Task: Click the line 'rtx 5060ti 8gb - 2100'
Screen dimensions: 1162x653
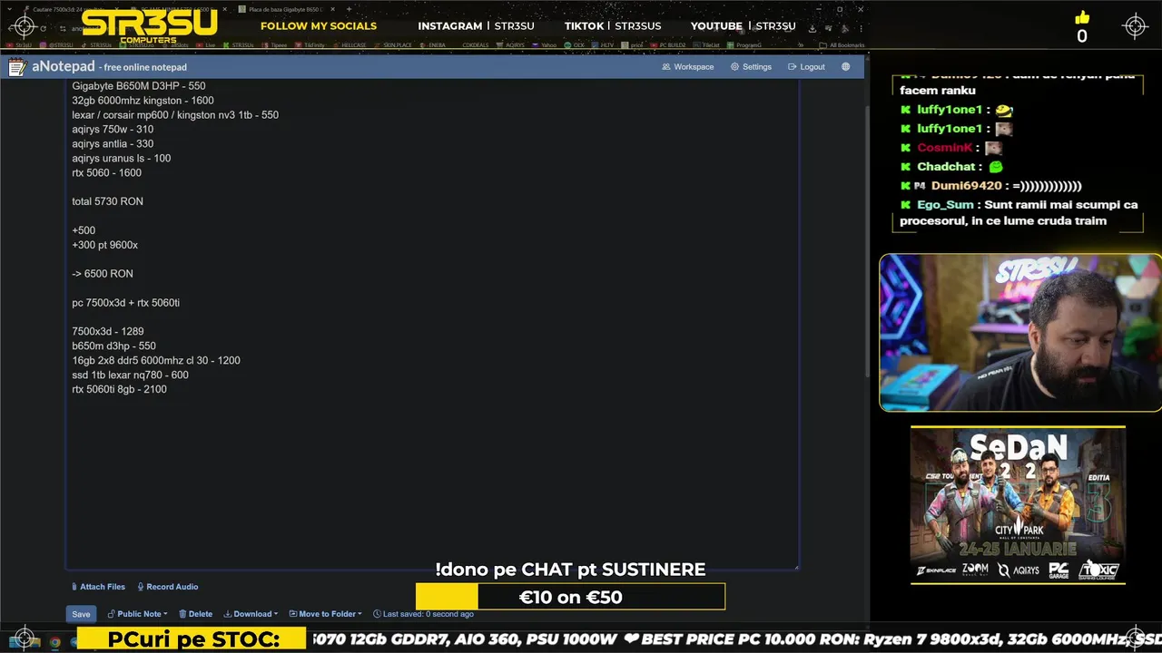Action: tap(119, 390)
